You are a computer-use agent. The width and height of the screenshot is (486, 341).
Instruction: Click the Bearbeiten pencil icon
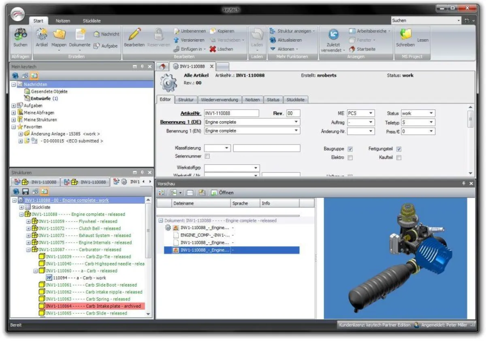[x=134, y=34]
